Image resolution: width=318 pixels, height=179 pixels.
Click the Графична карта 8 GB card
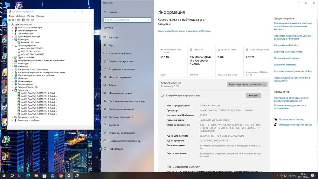[x=228, y=62]
